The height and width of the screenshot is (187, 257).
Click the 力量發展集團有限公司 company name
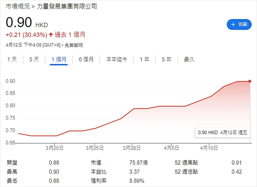67,7
